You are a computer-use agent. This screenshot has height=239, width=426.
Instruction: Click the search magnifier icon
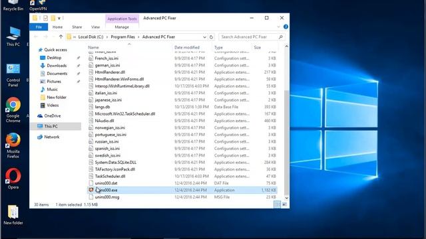[x=281, y=37]
